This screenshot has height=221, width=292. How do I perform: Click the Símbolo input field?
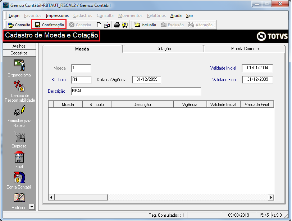coord(81,80)
